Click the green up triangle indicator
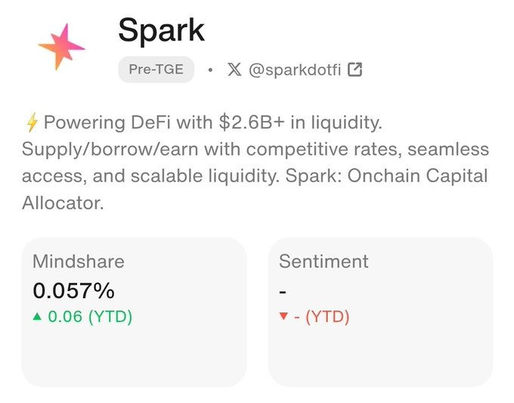Screen dimensions: 514x403 click(x=37, y=317)
